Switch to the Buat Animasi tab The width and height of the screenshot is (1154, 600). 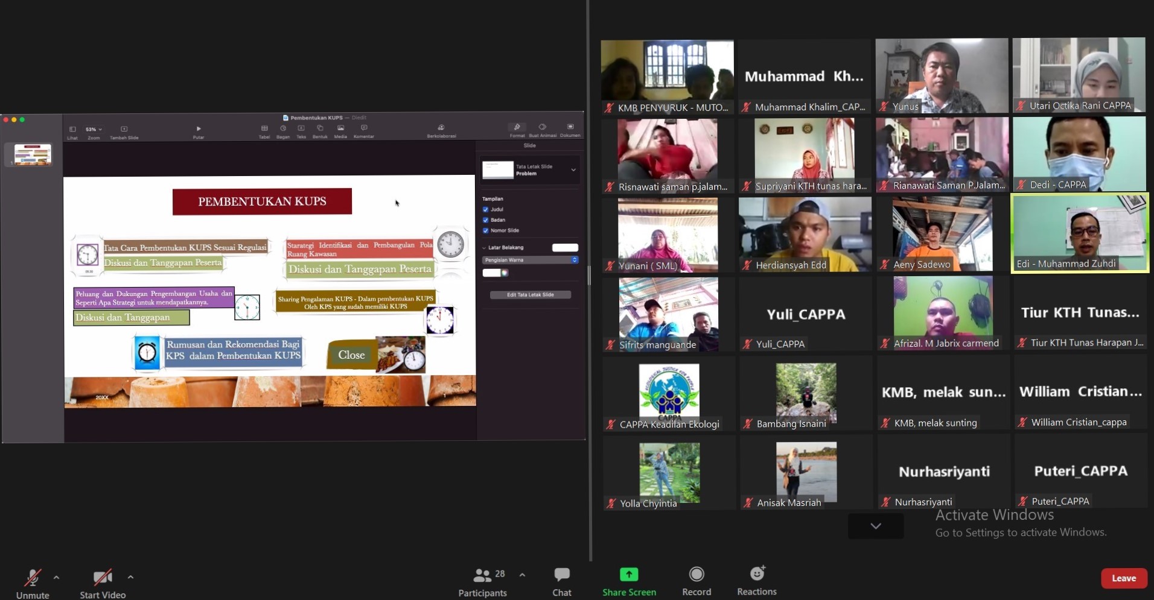click(542, 130)
